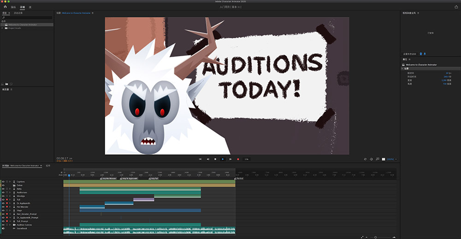
Task: Click the Share/export icon at top right
Action: click(x=456, y=7)
